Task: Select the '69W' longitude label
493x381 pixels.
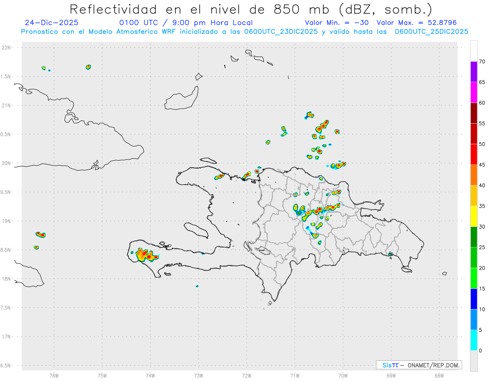Action: [x=391, y=375]
